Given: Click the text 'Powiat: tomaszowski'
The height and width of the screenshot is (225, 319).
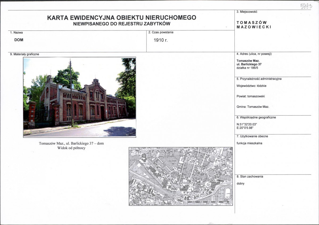Looking at the screenshot, I should pyautogui.click(x=251, y=96).
